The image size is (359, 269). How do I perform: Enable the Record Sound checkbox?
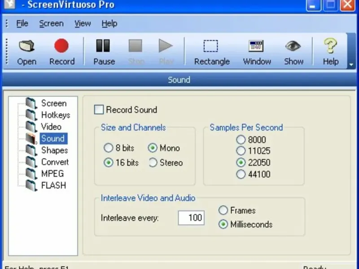pyautogui.click(x=99, y=109)
